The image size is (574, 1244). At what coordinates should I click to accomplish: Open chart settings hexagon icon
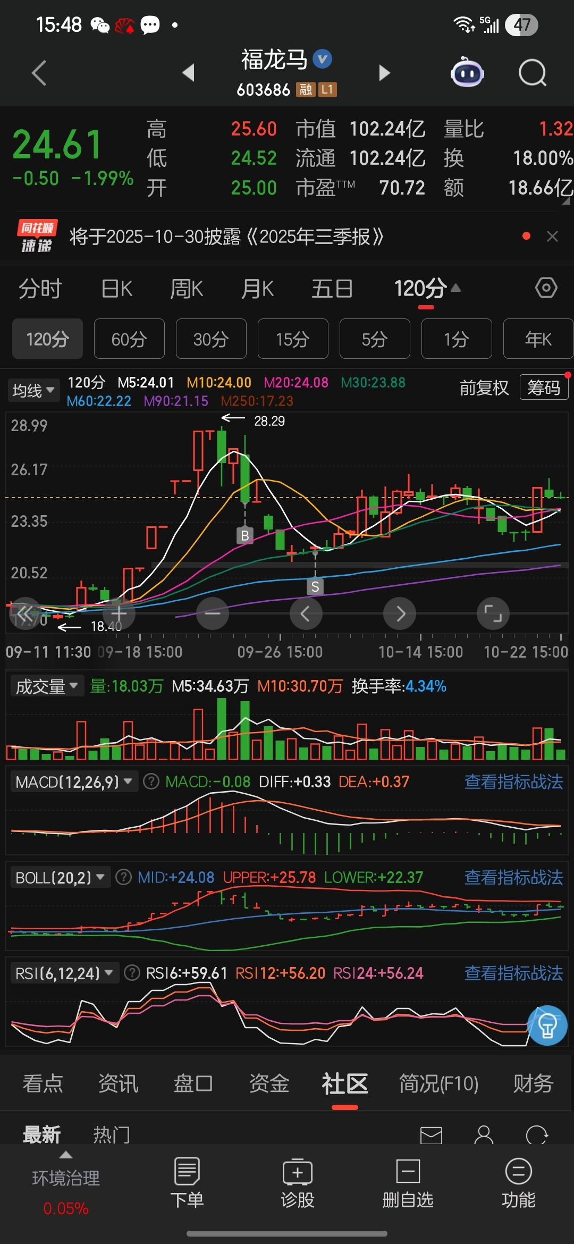click(546, 288)
